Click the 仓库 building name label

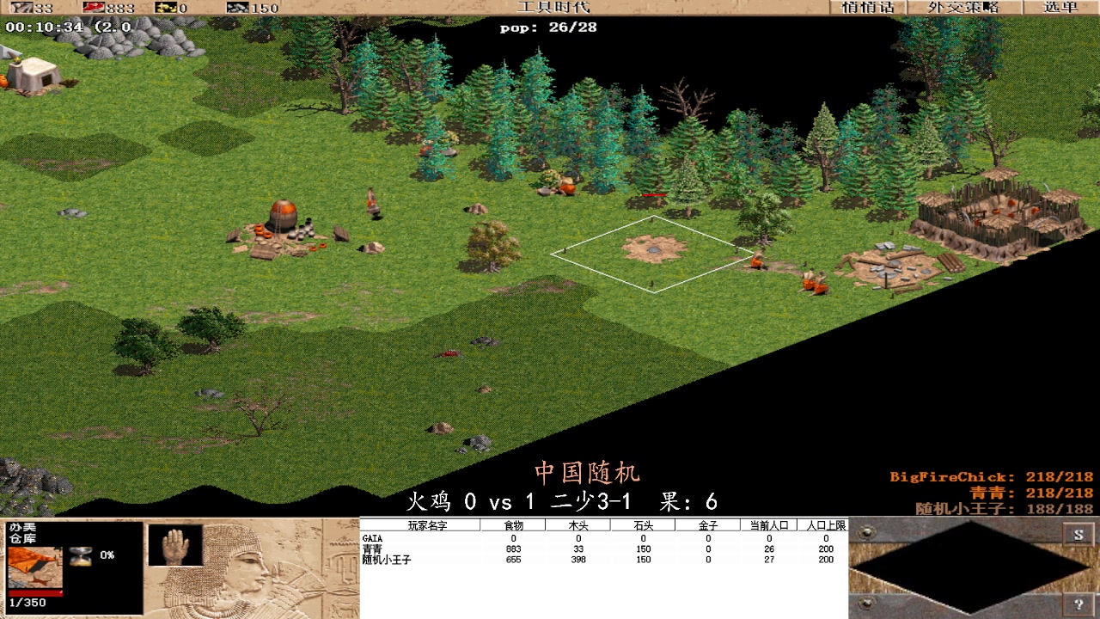click(22, 539)
